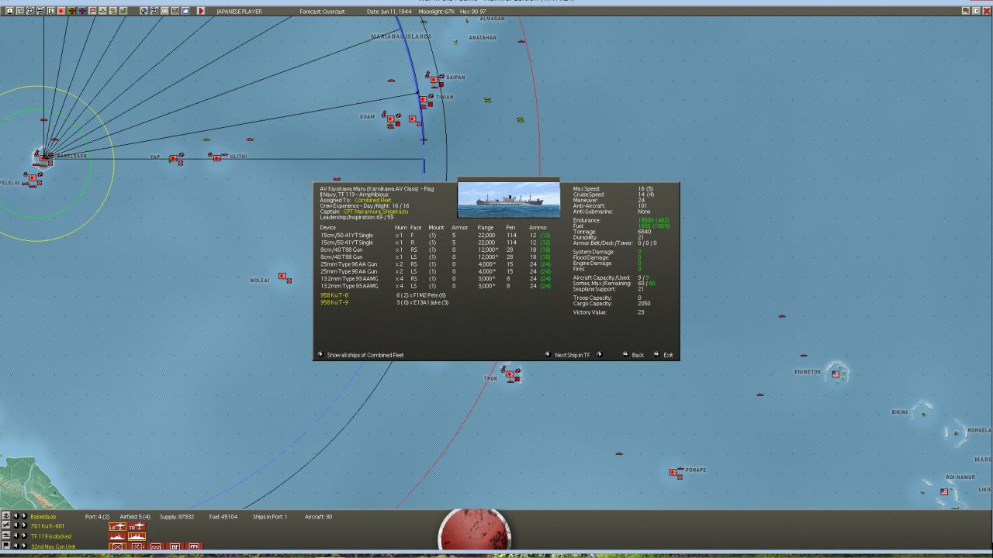
Task: Click the 'Date: Jun 11, 1944' text
Action: tap(389, 12)
